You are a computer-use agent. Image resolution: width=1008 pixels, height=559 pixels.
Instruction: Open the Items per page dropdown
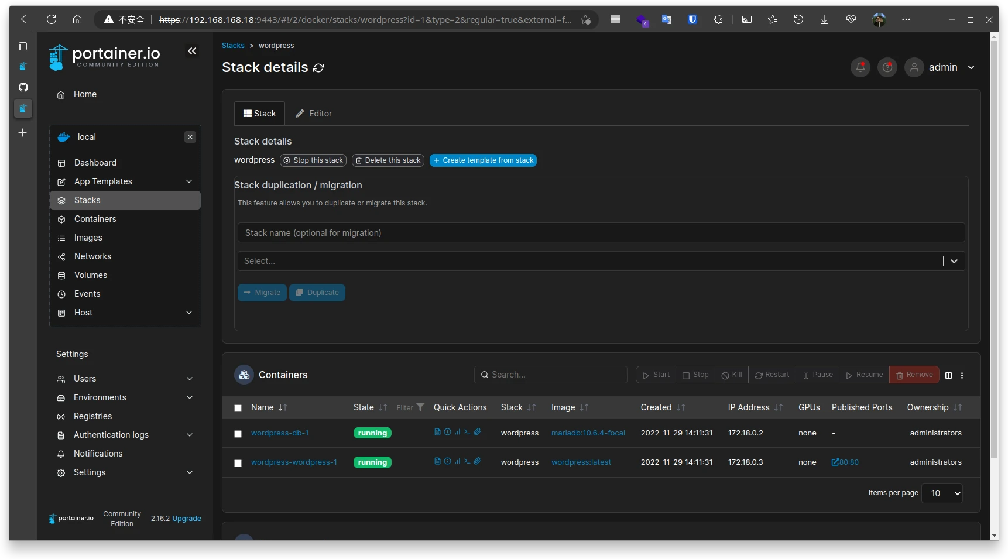942,493
